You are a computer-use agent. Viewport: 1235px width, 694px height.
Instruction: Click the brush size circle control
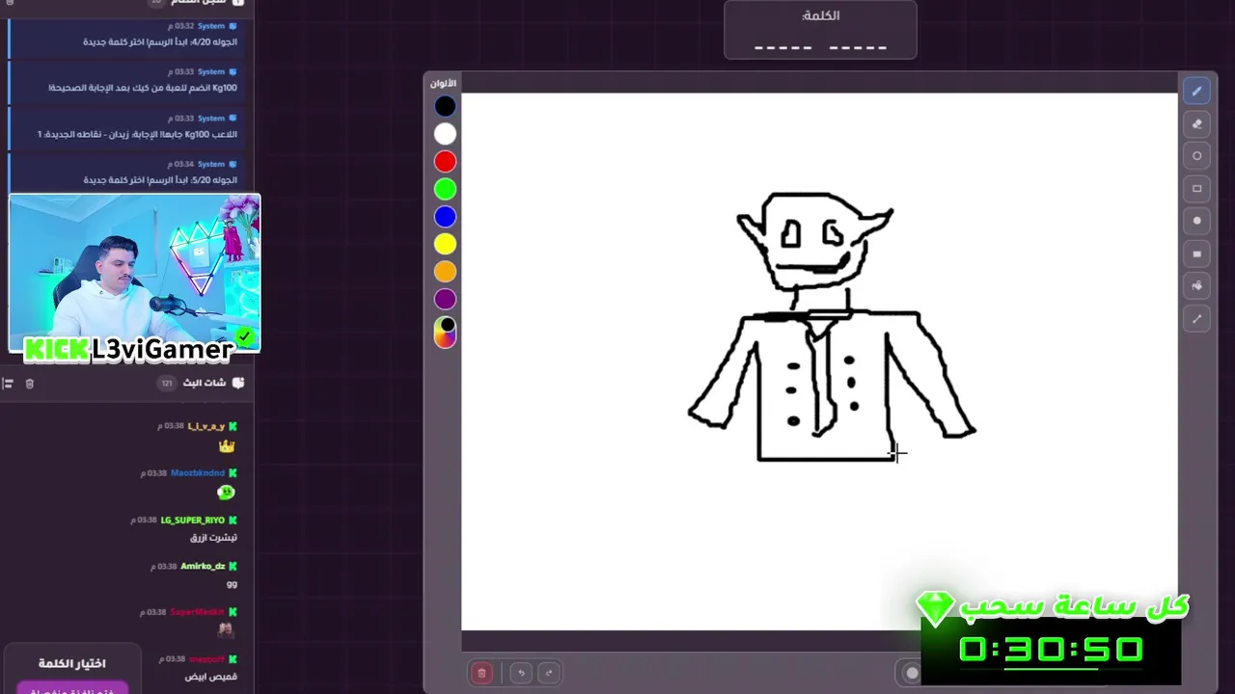point(912,673)
